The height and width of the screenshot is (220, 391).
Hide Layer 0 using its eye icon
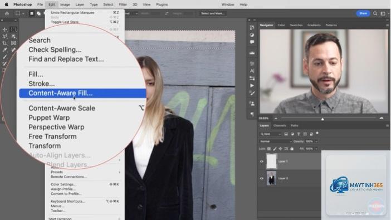click(262, 178)
